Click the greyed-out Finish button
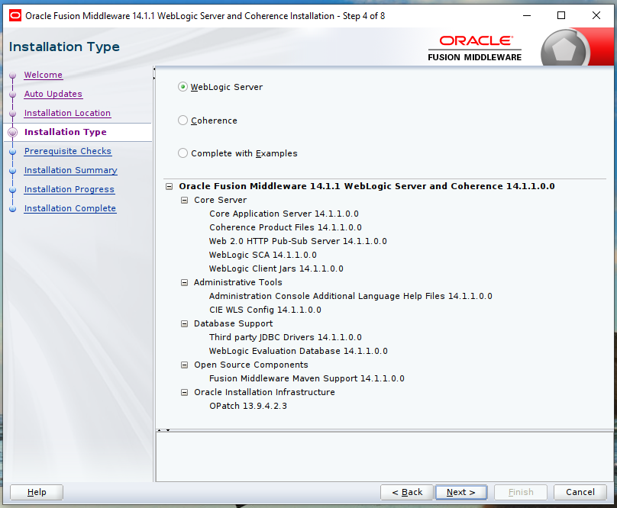Screen dimensions: 617x508 [x=521, y=492]
